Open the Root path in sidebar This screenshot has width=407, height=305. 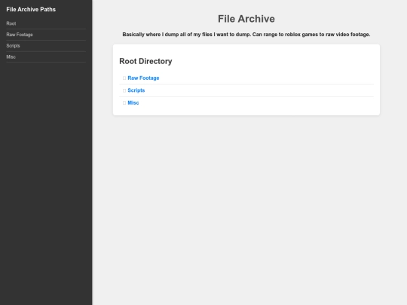point(11,23)
